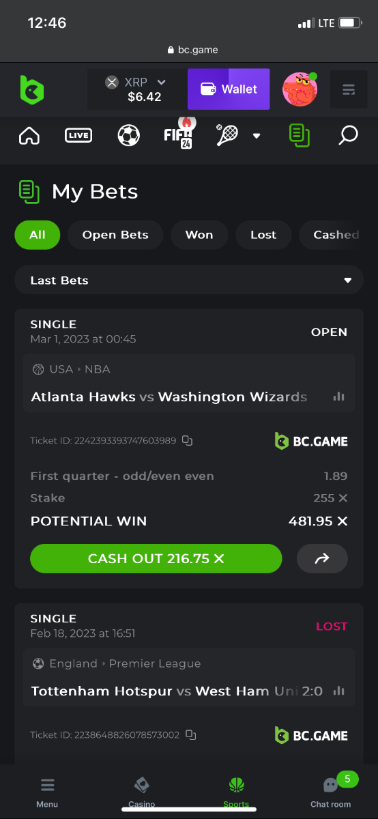The image size is (378, 819).
Task: Open the LIVE events icon
Action: pos(78,135)
